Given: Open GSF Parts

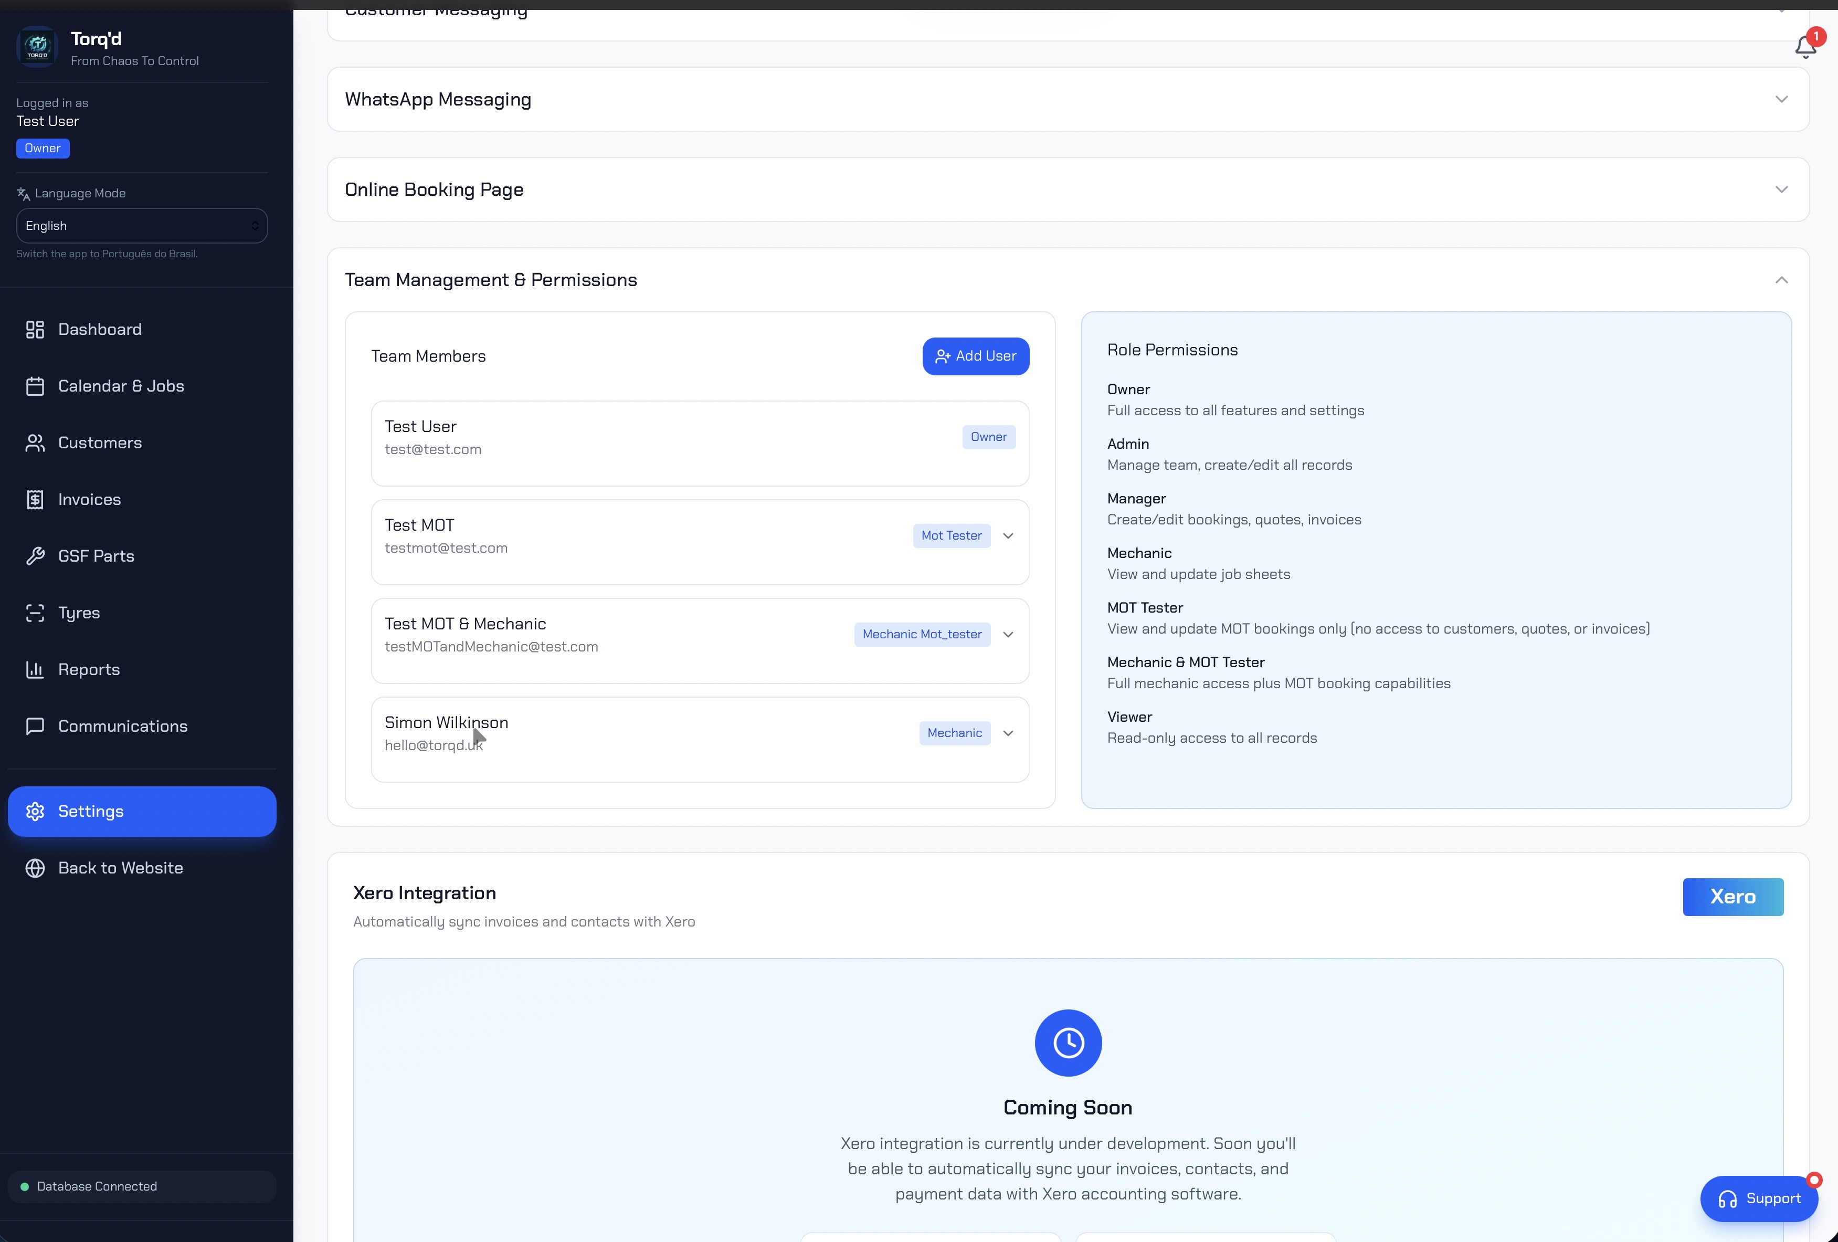Looking at the screenshot, I should [x=142, y=556].
